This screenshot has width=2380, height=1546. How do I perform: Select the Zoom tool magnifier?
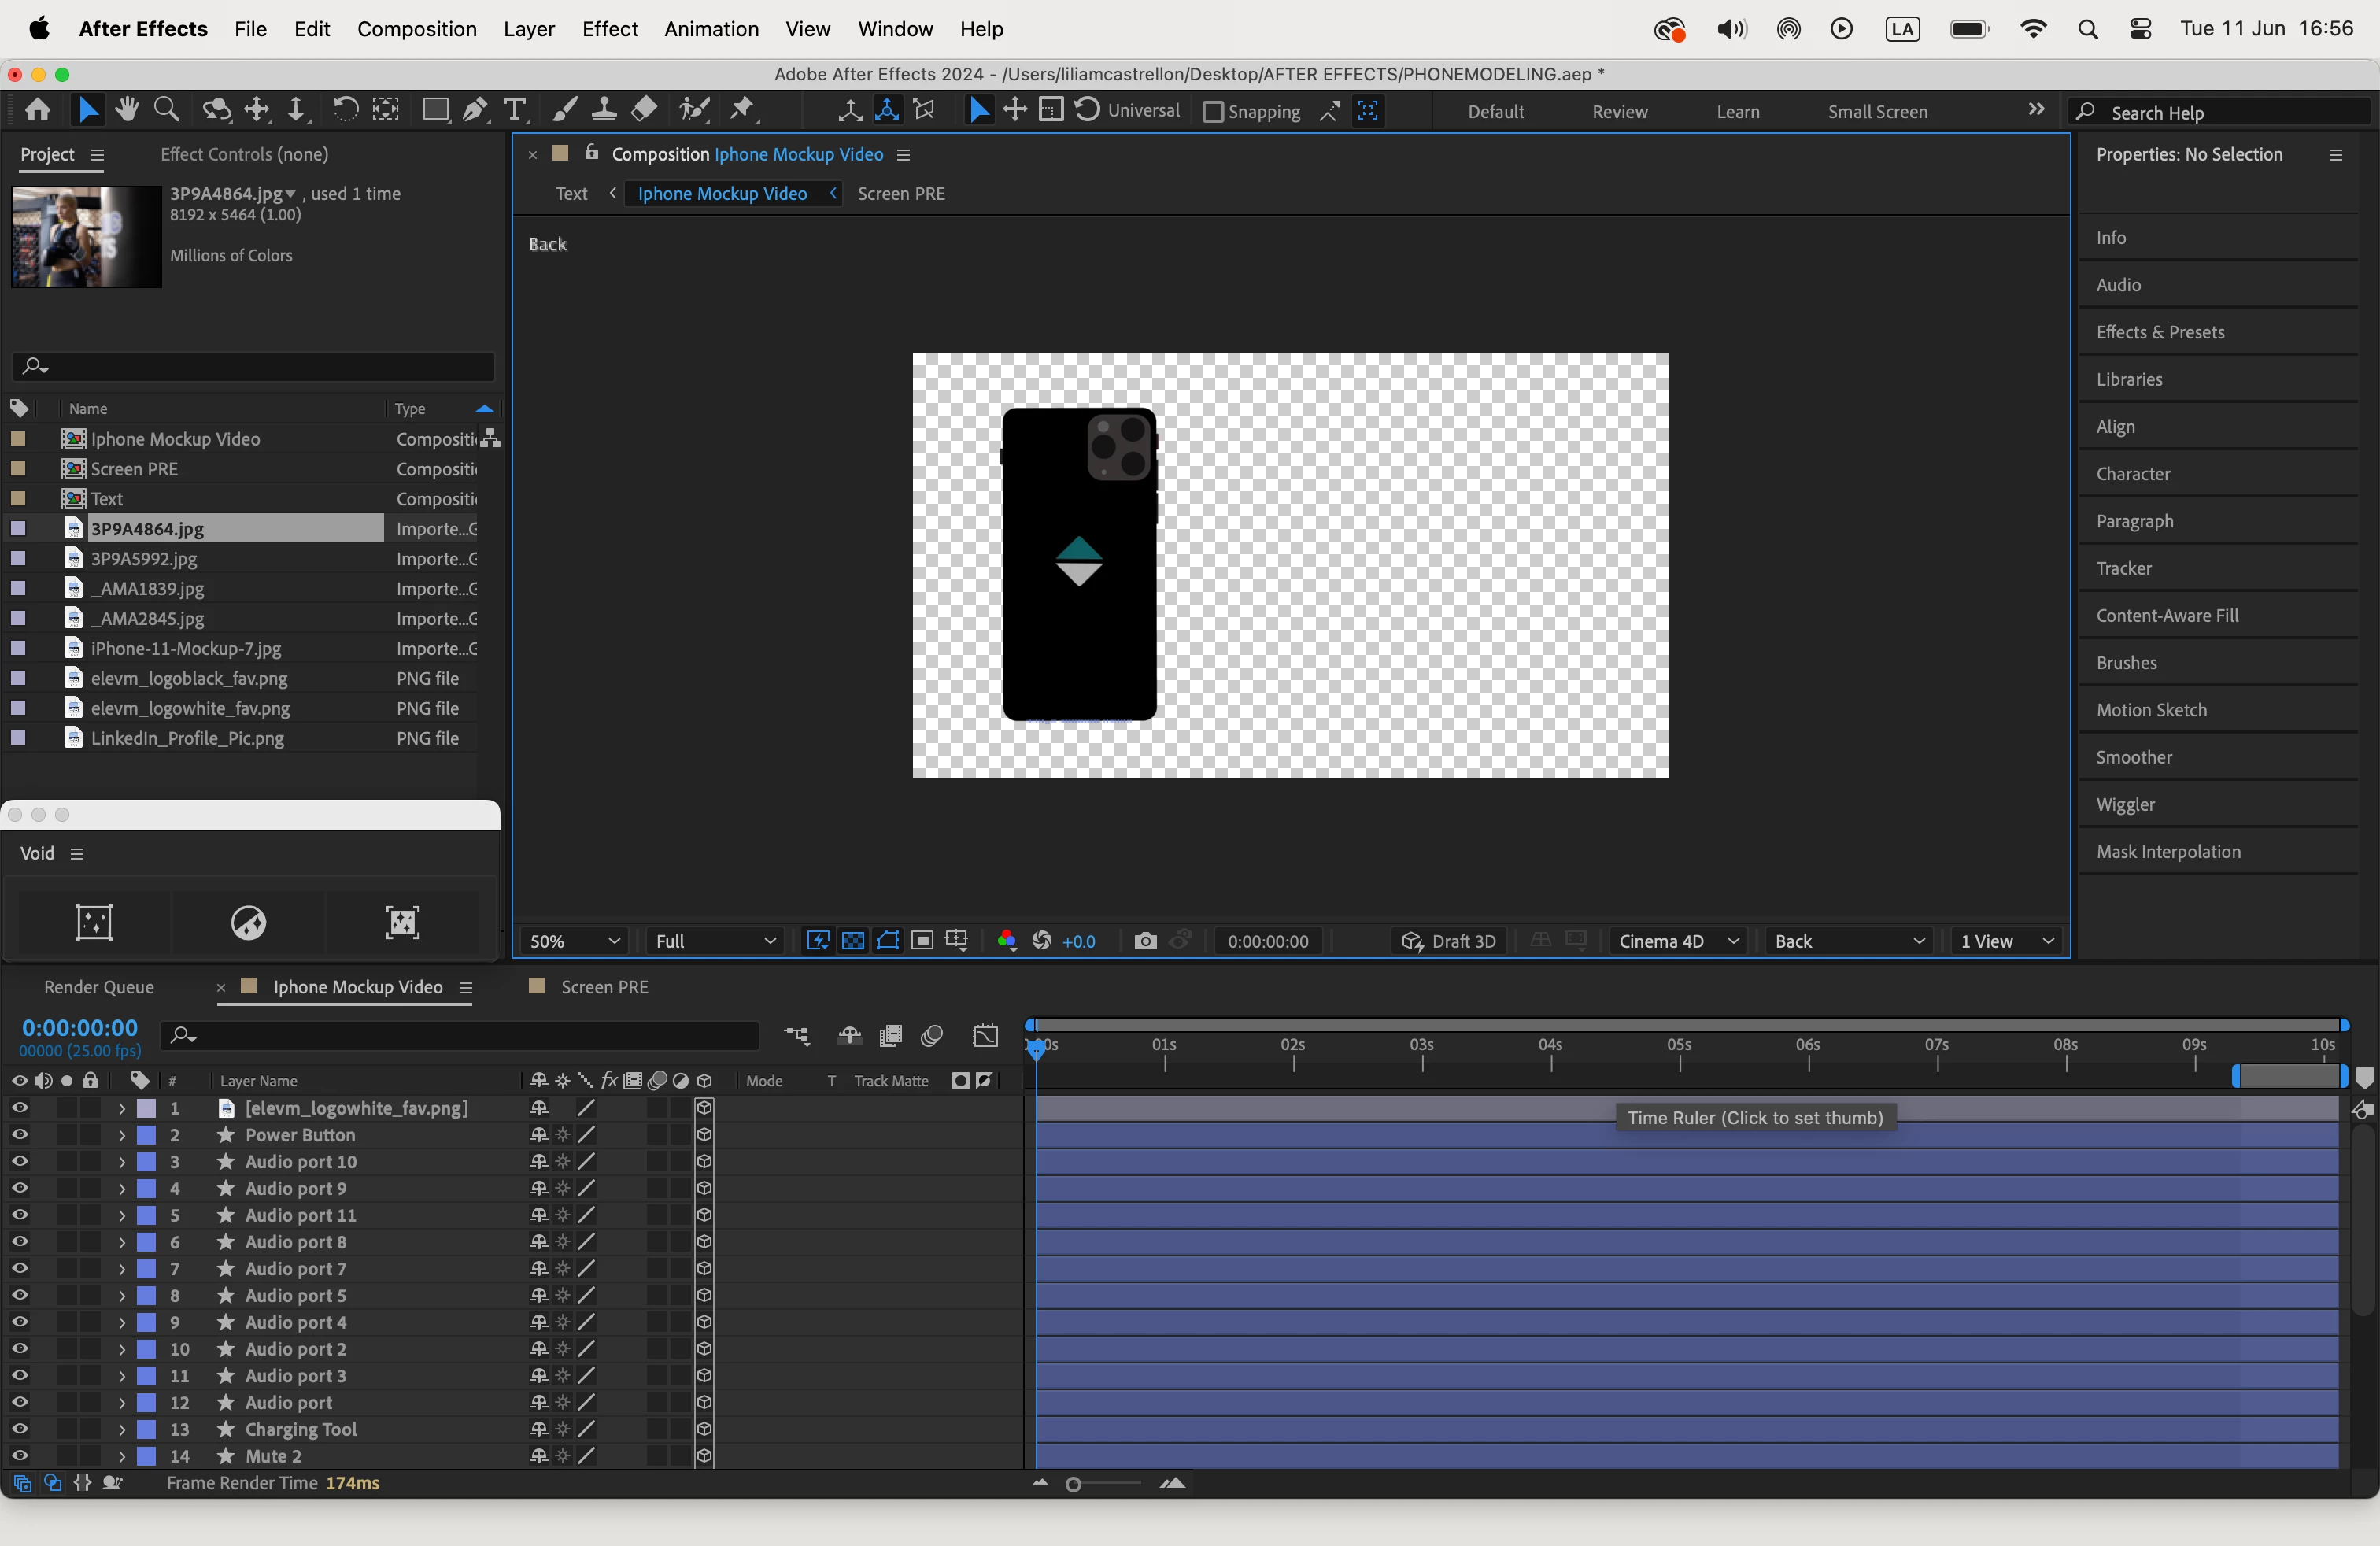coord(167,110)
